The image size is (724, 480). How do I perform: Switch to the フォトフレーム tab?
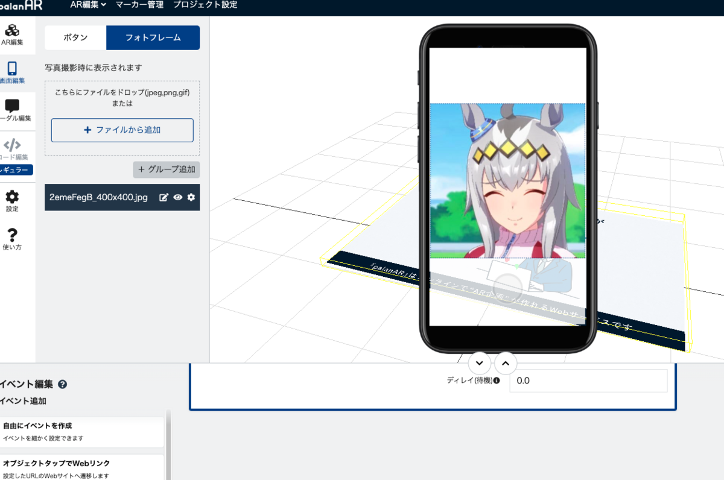tap(153, 37)
